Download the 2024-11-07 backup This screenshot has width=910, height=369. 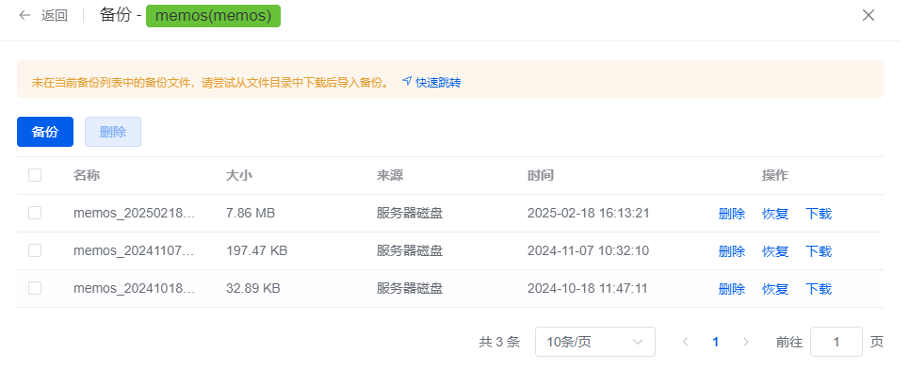819,251
